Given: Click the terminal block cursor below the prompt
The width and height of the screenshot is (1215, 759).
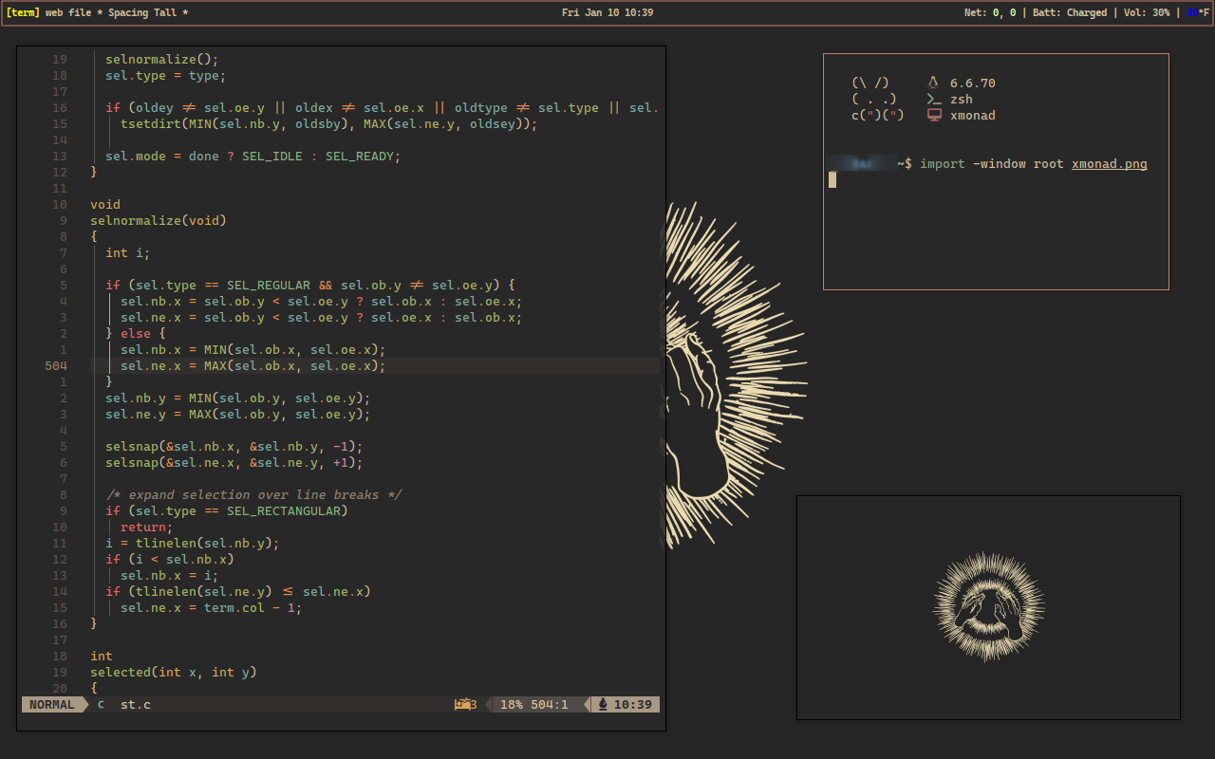Looking at the screenshot, I should point(832,180).
